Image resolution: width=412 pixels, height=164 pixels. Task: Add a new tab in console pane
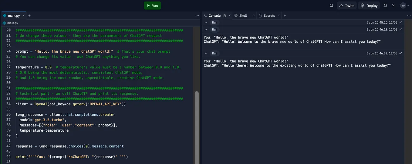click(285, 15)
